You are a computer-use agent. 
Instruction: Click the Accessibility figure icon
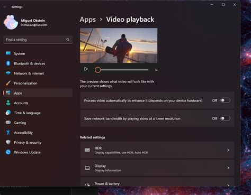[x=8, y=132]
